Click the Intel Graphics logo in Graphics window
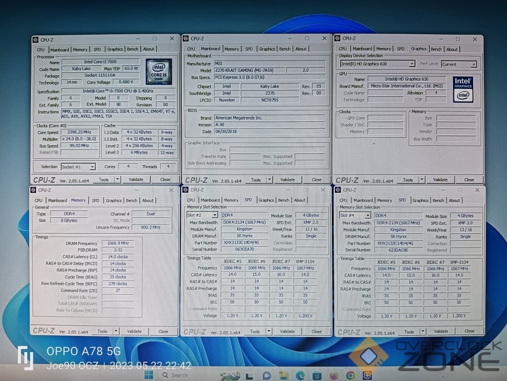The height and width of the screenshot is (381, 507). pyautogui.click(x=463, y=90)
